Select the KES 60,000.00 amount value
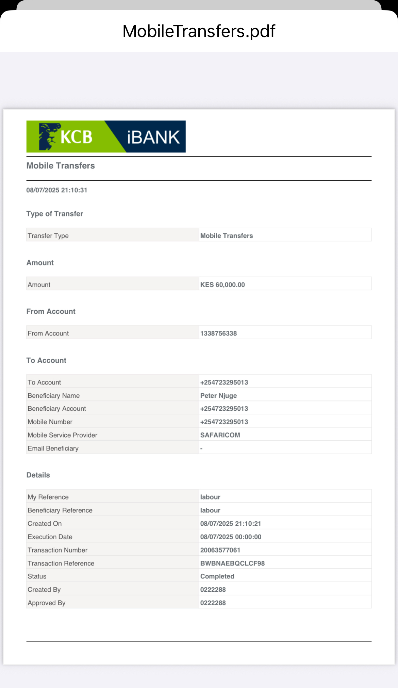Image resolution: width=398 pixels, height=688 pixels. [222, 285]
